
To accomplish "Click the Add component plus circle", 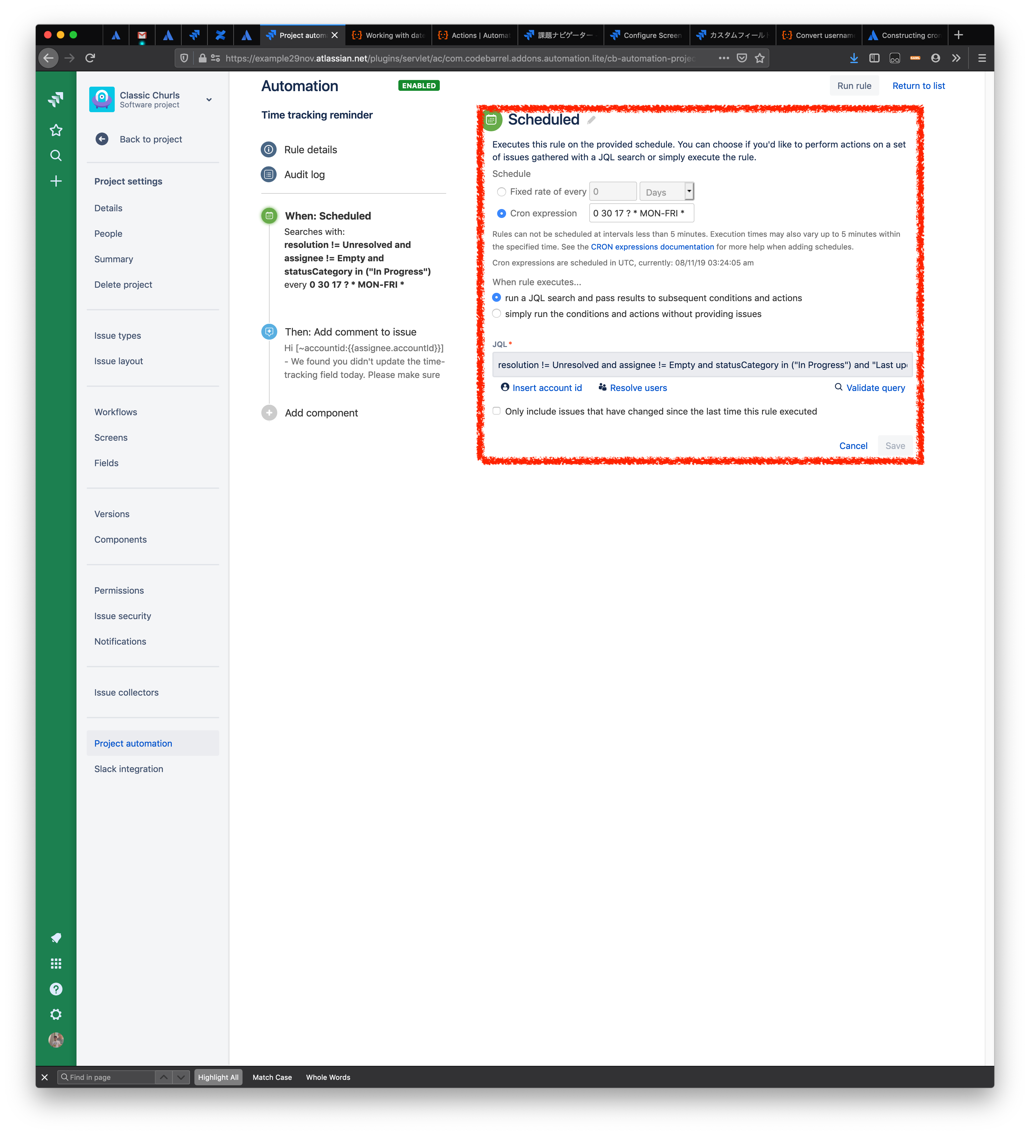I will coord(269,413).
